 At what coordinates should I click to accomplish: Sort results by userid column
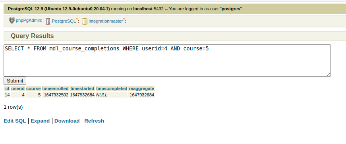[18, 88]
